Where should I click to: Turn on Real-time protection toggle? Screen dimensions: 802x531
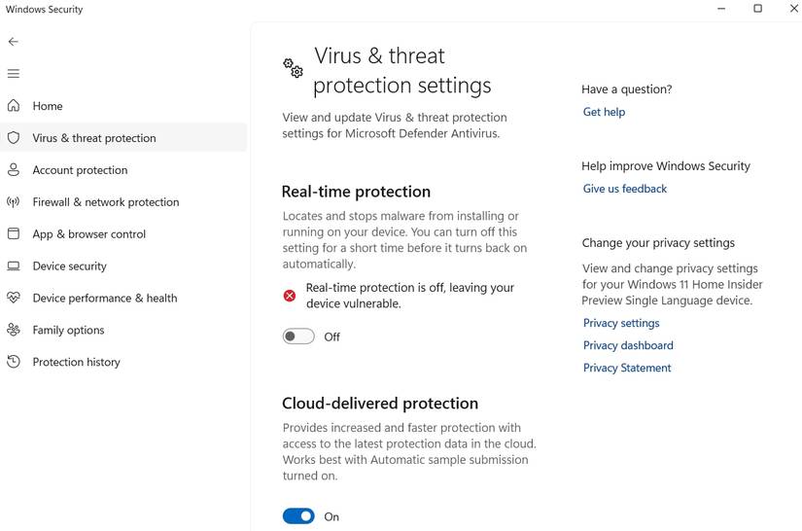click(298, 336)
